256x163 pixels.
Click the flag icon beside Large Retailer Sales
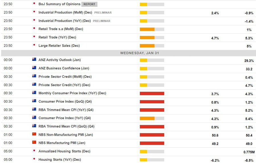click(x=34, y=45)
